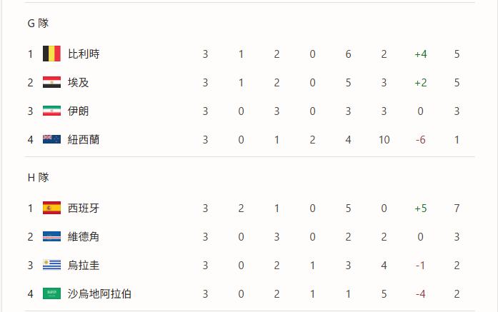Click Spain's 7 points value
The height and width of the screenshot is (312, 498).
pyautogui.click(x=457, y=208)
